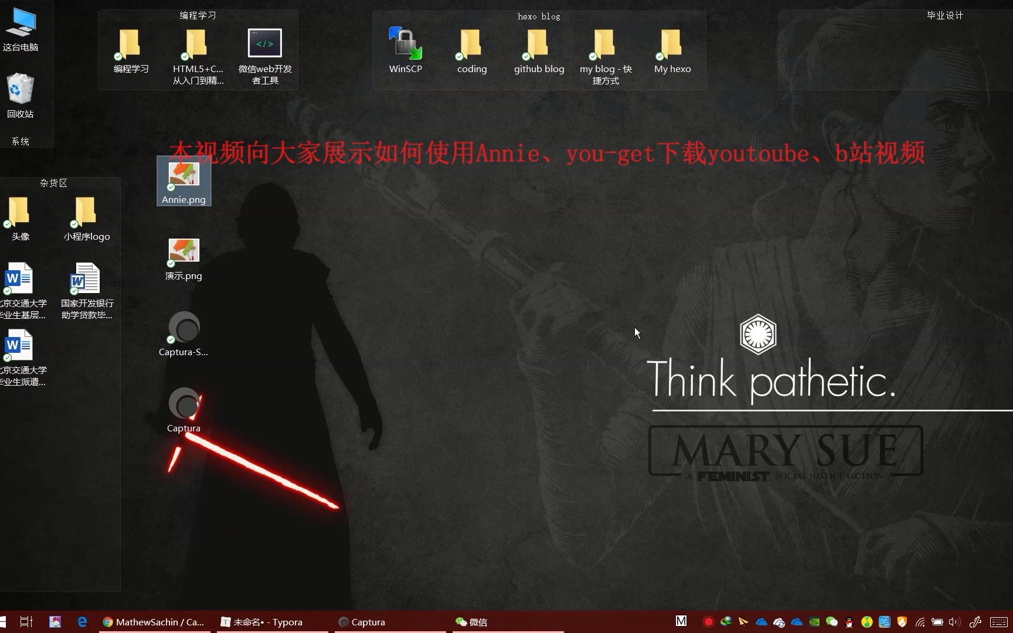Select the Captura desktop icon
Image resolution: width=1013 pixels, height=633 pixels.
click(x=183, y=410)
